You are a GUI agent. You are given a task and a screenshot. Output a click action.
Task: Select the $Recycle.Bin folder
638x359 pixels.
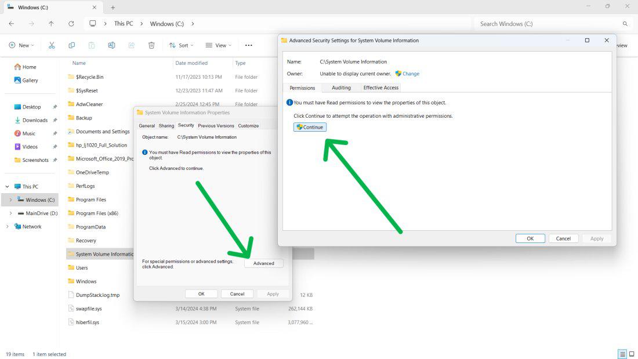tap(89, 77)
